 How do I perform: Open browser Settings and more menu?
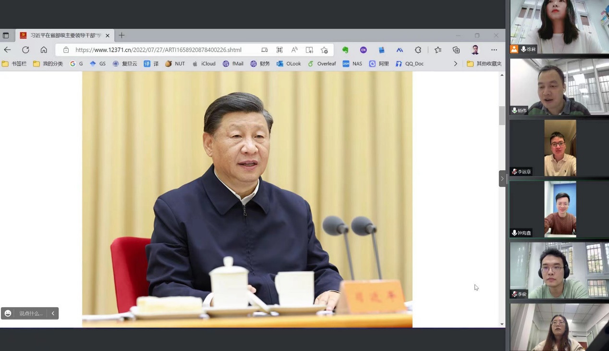tap(494, 50)
